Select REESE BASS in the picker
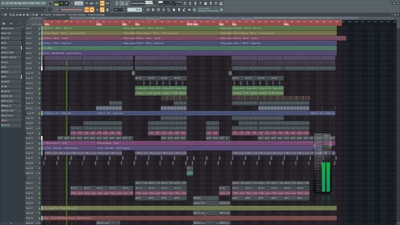400x225 pixels. click(11, 101)
